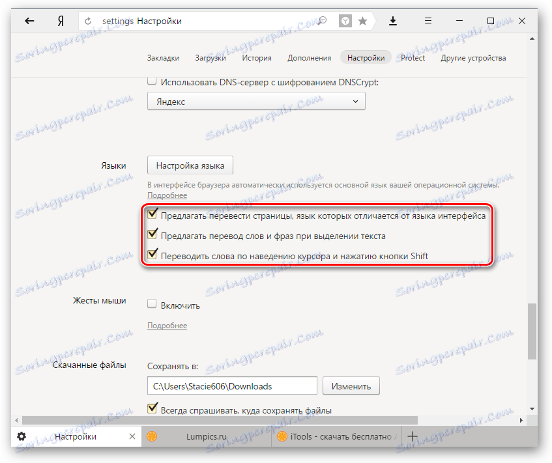Switch to the iTools tab
The height and width of the screenshot is (463, 552).
click(336, 436)
